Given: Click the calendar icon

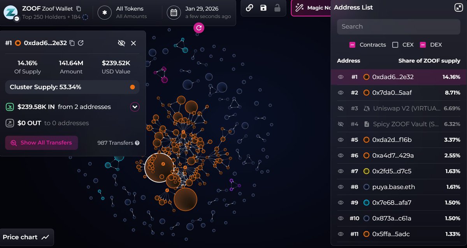Looking at the screenshot, I should coord(174,12).
